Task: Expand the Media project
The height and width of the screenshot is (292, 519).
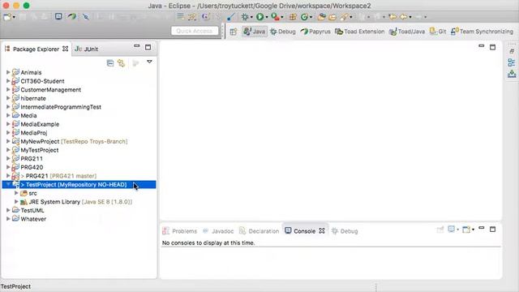Action: [x=8, y=115]
